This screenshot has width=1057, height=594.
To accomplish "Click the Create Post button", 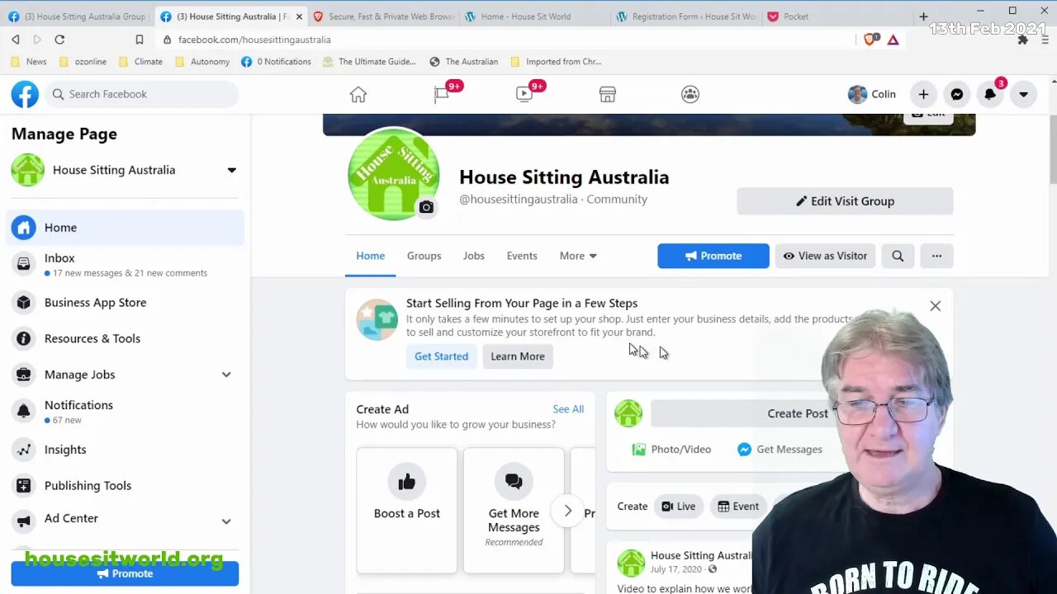I will [x=797, y=414].
